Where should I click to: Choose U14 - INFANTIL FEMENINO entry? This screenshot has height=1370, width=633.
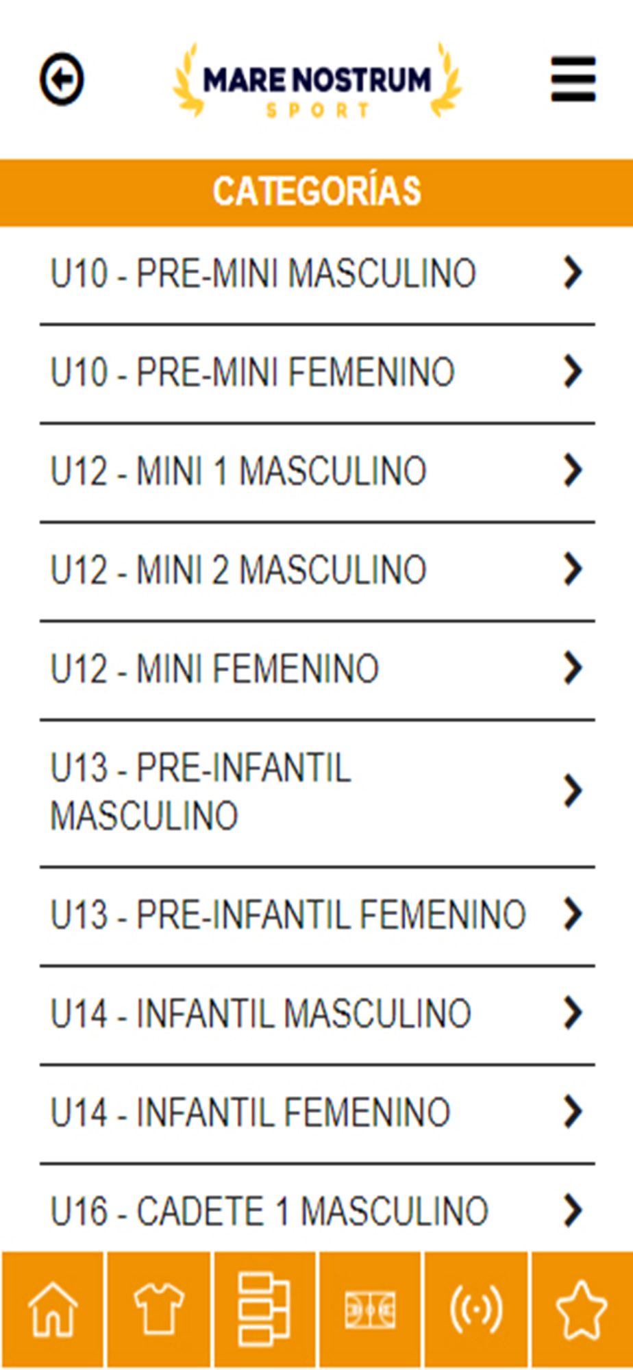pos(317,1113)
